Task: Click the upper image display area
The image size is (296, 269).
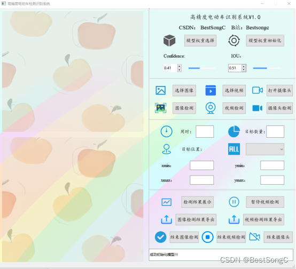Action: (x=73, y=72)
